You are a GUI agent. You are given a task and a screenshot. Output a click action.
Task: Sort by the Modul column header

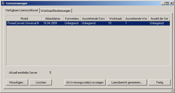[24, 19]
